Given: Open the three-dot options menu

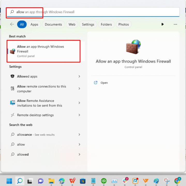Looking at the screenshot, I should click(x=175, y=24).
